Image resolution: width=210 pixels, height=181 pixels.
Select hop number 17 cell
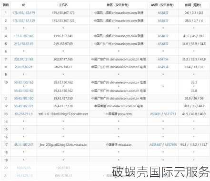(x=6, y=145)
